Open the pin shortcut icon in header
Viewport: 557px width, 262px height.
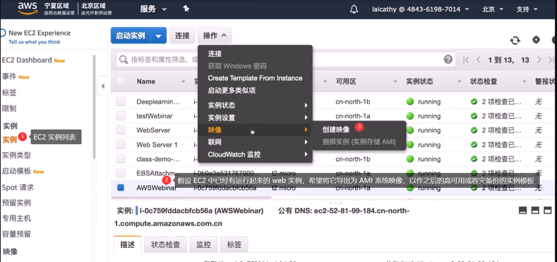click(x=186, y=9)
